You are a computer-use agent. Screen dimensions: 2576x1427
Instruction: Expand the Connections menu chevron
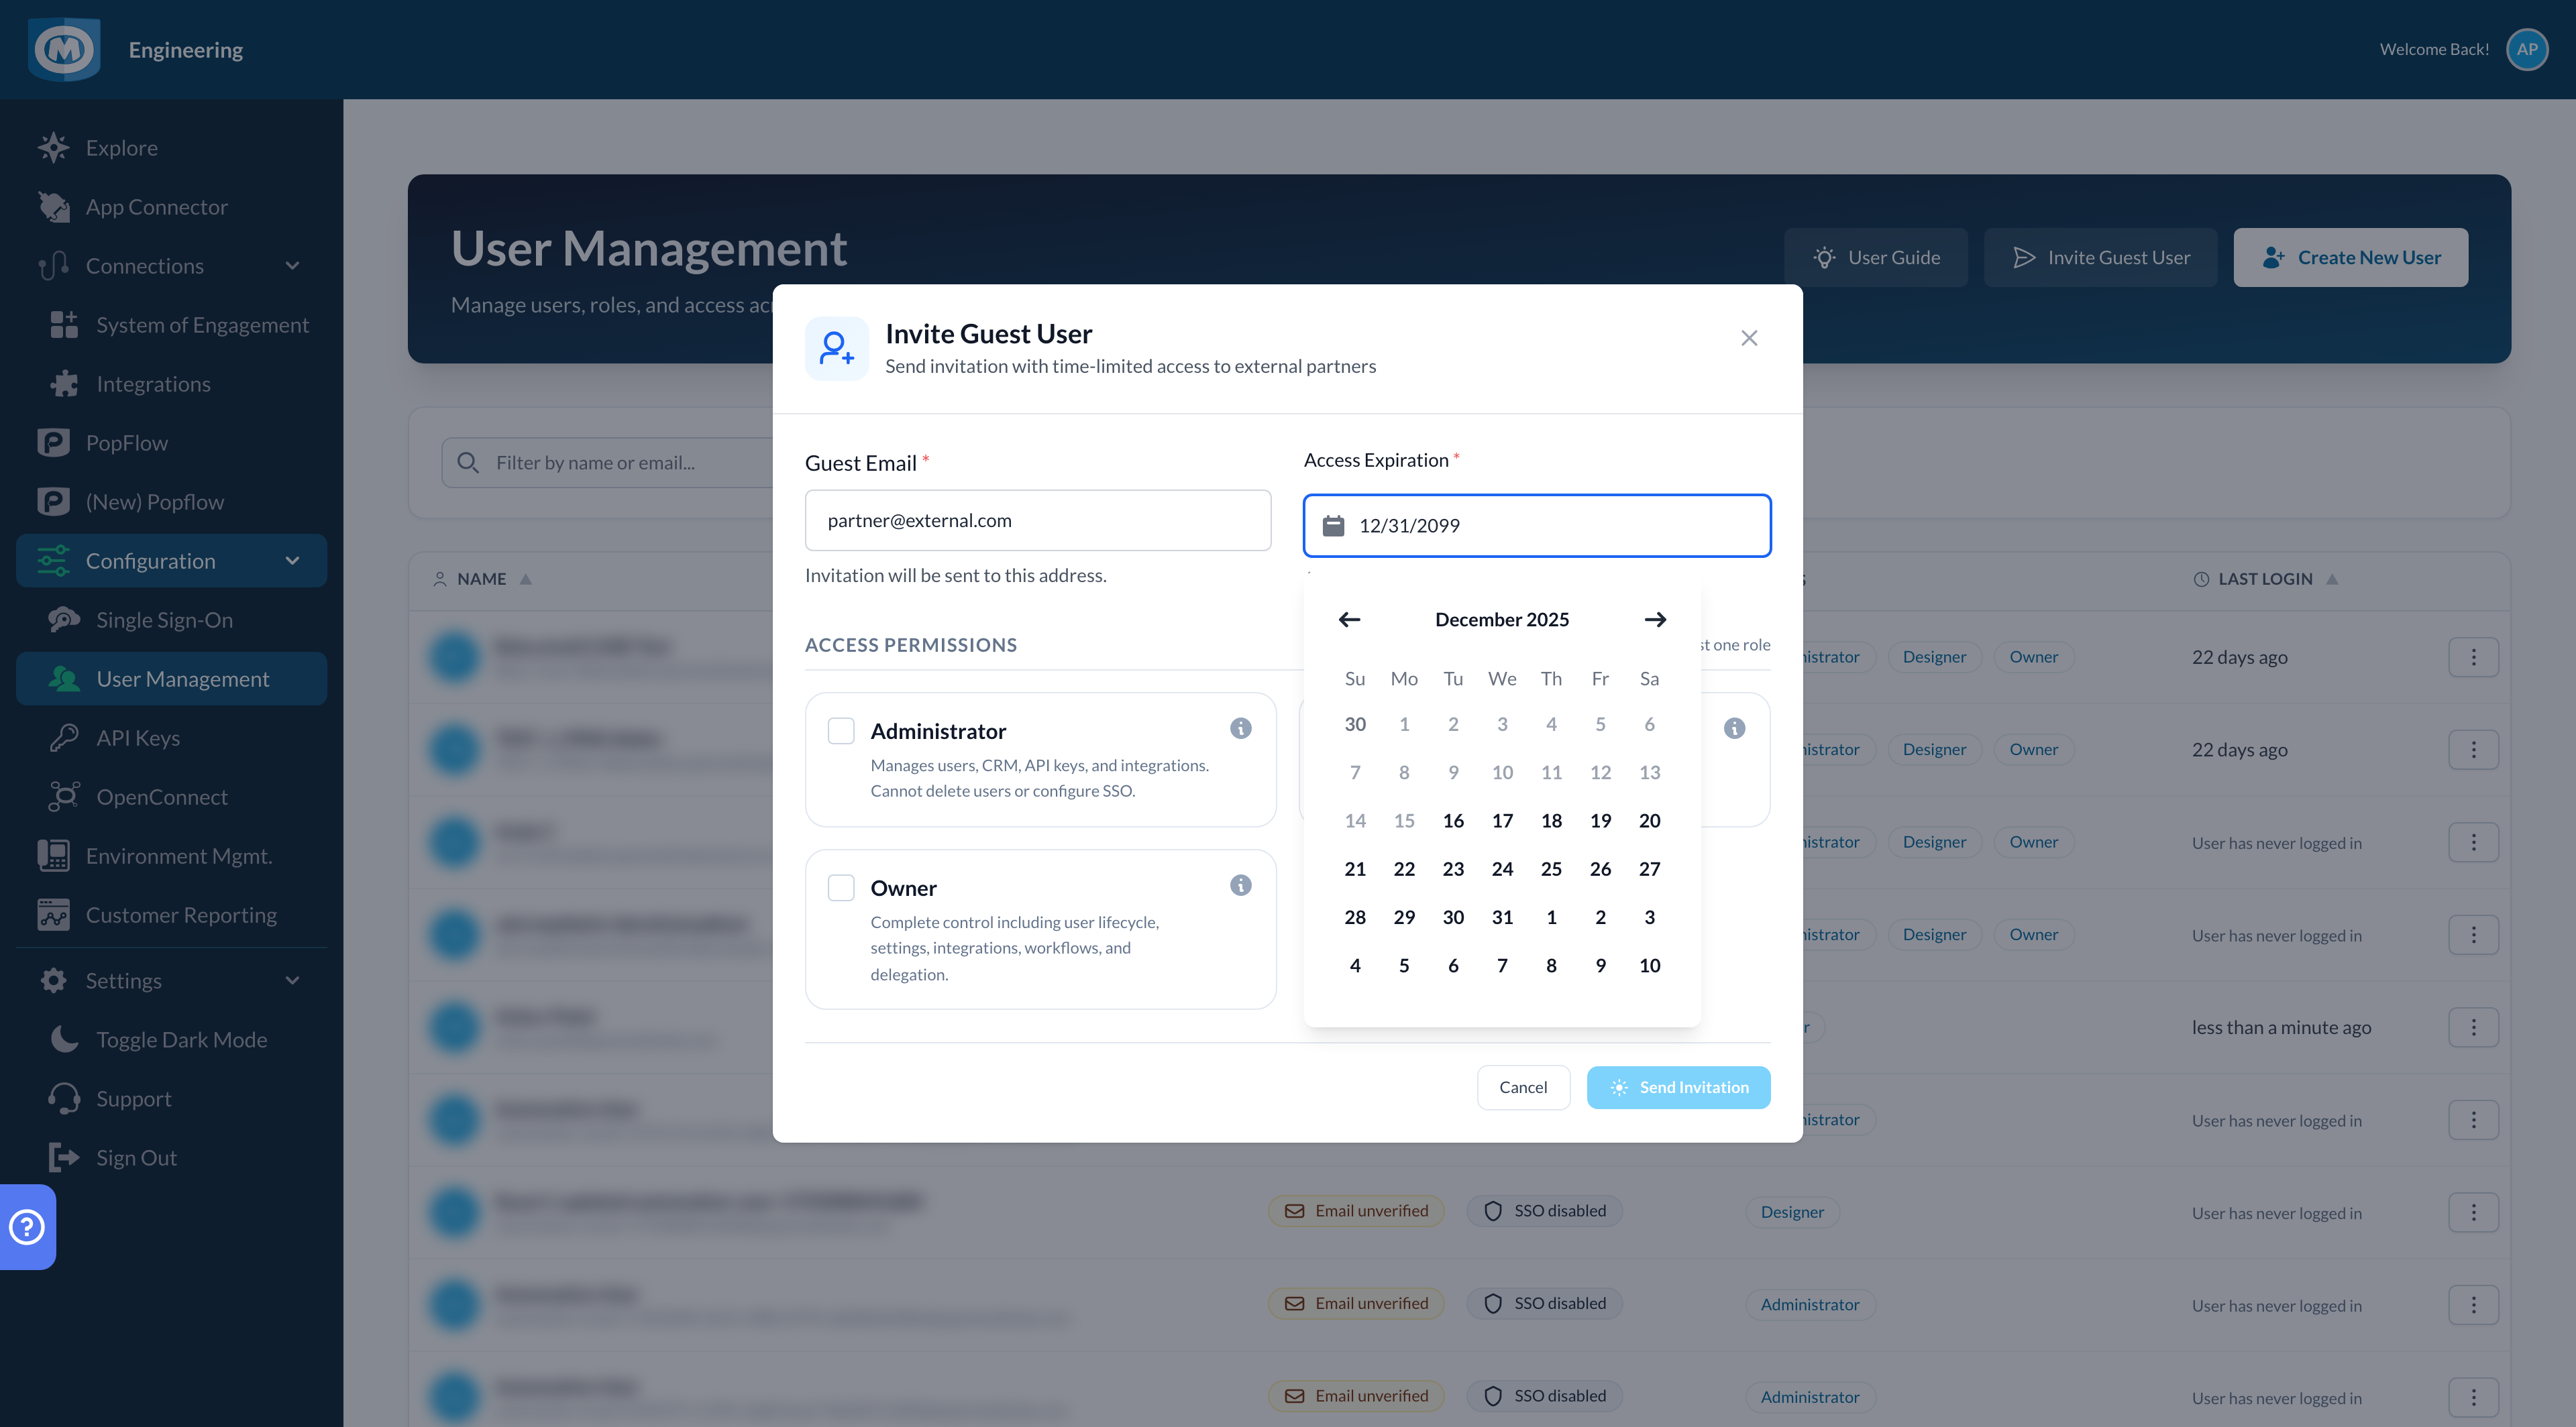tap(292, 266)
